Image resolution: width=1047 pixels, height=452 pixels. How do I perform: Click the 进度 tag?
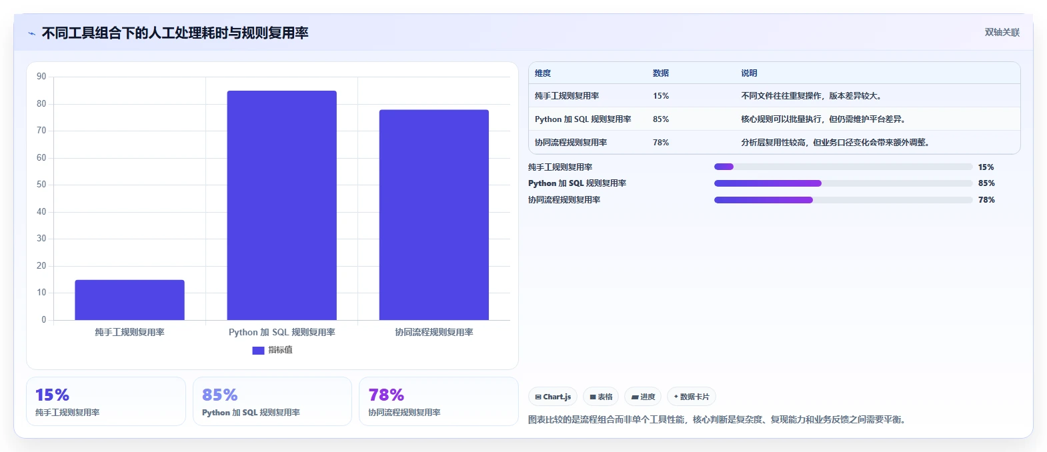click(643, 397)
